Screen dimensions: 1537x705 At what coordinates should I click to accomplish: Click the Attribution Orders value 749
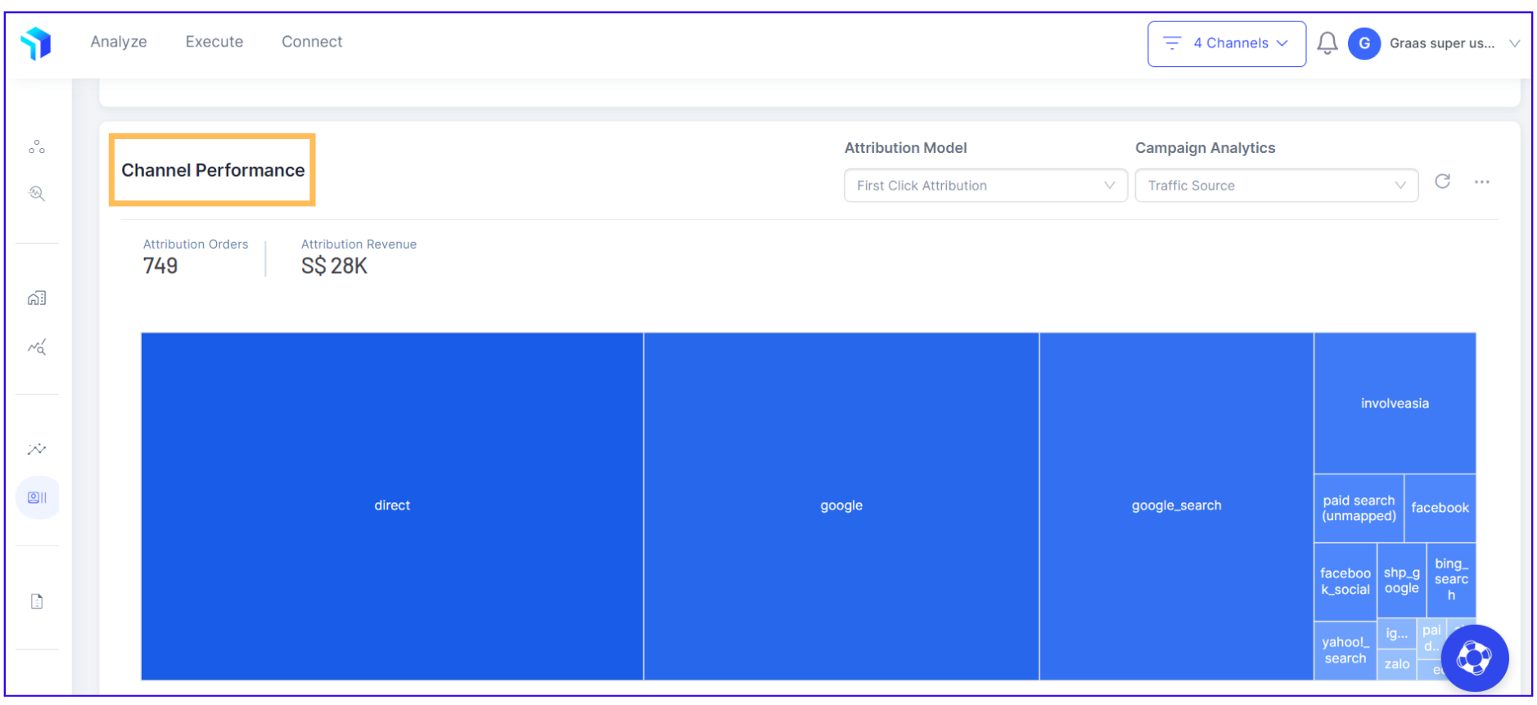pos(160,266)
